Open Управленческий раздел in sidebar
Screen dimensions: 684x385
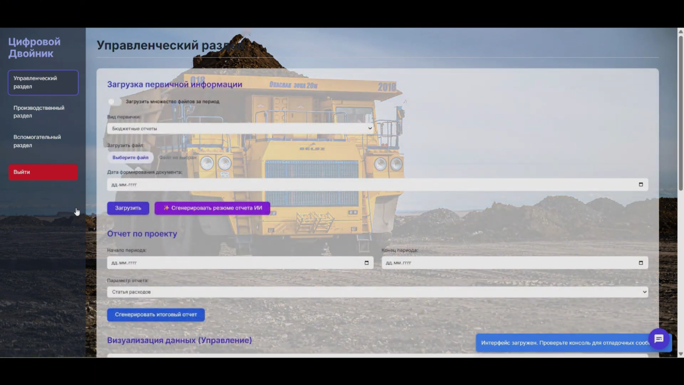(43, 82)
